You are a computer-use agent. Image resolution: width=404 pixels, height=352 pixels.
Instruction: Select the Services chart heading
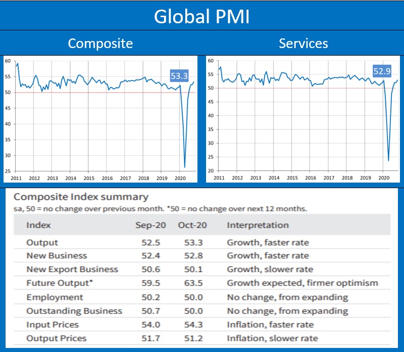(x=303, y=43)
